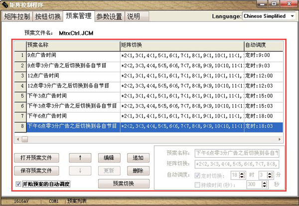Click the 打开预案文件 button
The height and width of the screenshot is (206, 299).
pos(36,158)
